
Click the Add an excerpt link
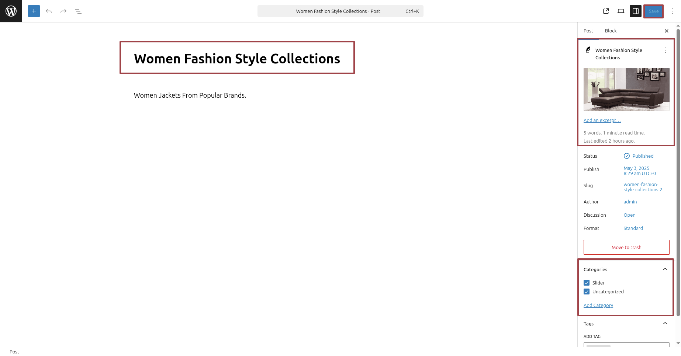pos(602,121)
